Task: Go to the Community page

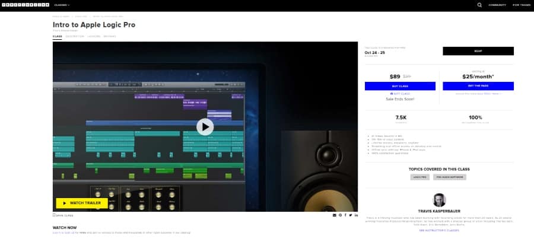Action: click(497, 5)
